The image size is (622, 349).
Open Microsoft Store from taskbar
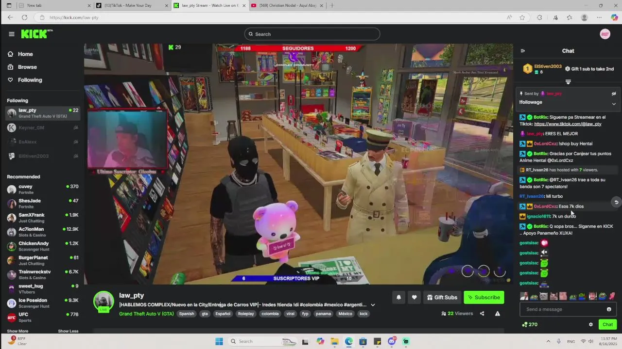pyautogui.click(x=363, y=341)
